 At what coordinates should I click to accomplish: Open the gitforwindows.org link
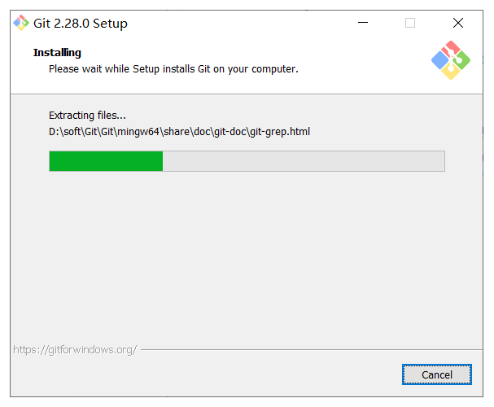coord(75,350)
